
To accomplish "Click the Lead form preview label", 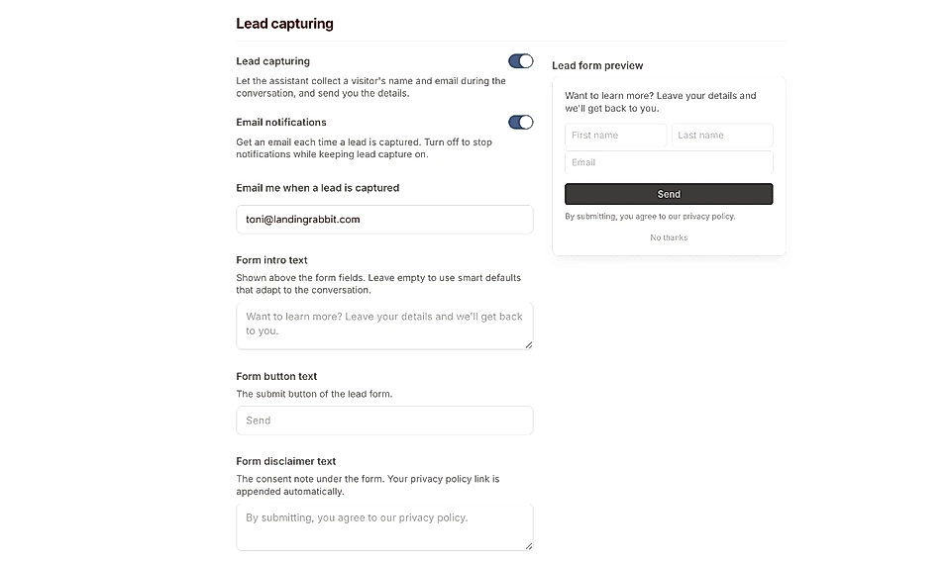I will 597,65.
